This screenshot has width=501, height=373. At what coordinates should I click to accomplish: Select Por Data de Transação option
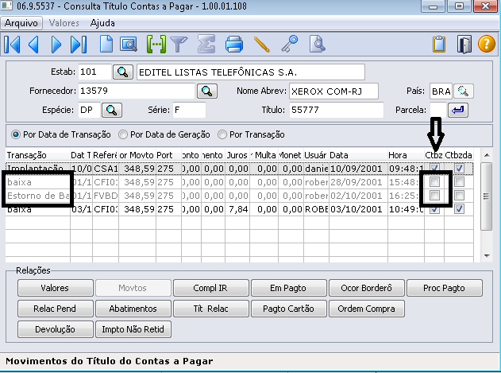(x=61, y=134)
